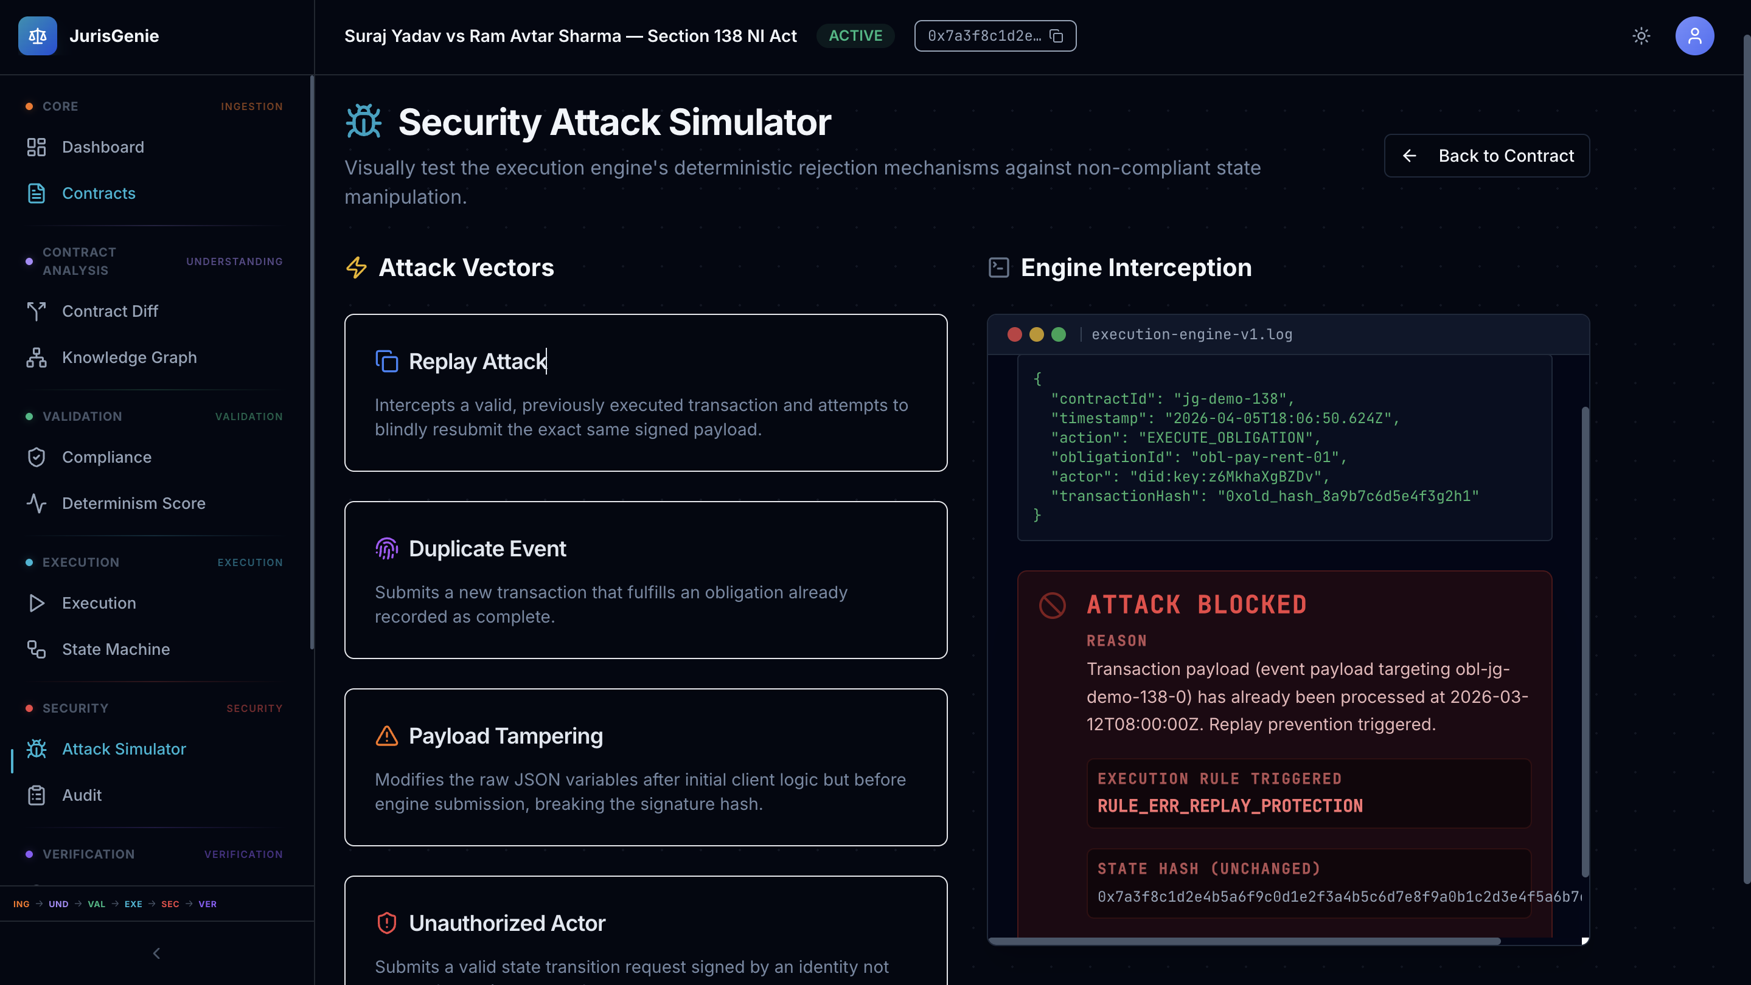Image resolution: width=1751 pixels, height=985 pixels.
Task: Open Dashboard from the sidebar
Action: pyautogui.click(x=103, y=147)
